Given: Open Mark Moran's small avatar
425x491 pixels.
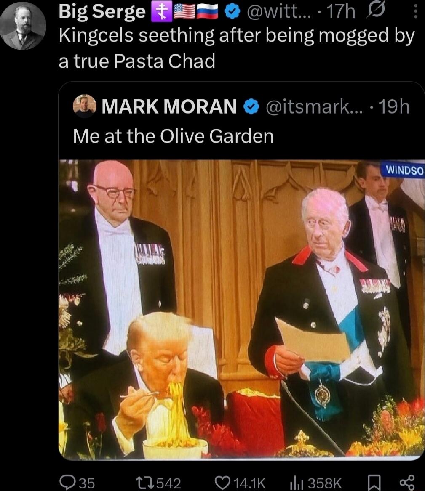Looking at the screenshot, I should tap(84, 106).
